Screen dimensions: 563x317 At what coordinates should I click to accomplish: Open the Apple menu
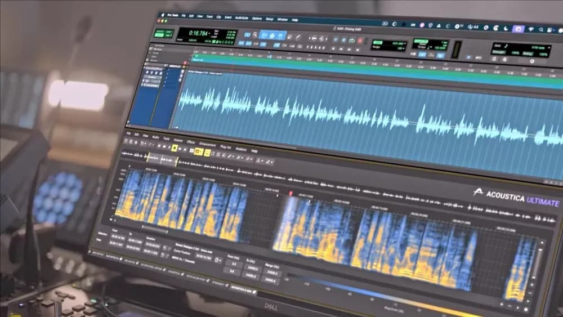coord(163,15)
